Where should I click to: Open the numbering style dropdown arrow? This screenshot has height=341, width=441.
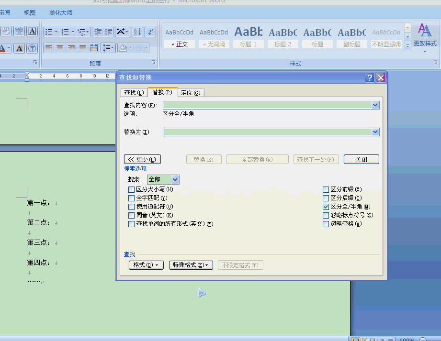point(73,32)
